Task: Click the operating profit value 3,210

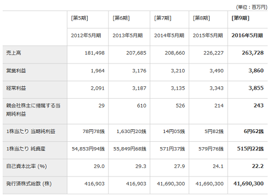Action: point(178,71)
